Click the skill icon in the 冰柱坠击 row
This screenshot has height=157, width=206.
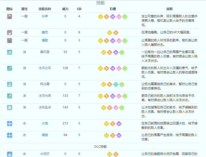[10, 107]
